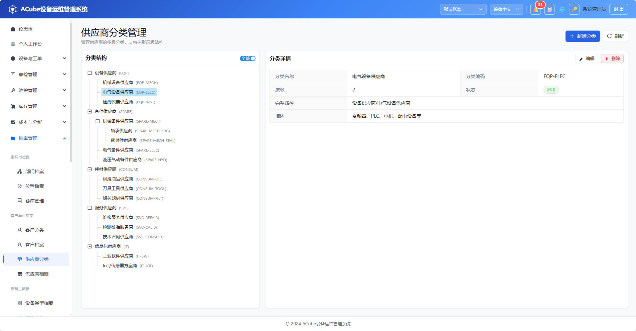636x331 pixels.
Task: Click the 供应商档案 cart icon
Action: click(20, 274)
